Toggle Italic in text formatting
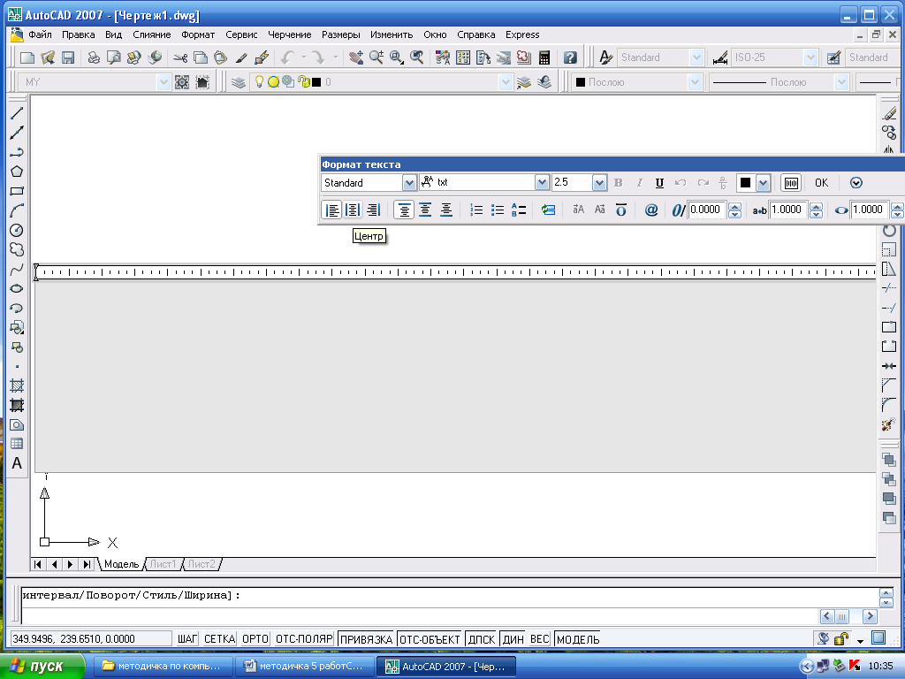This screenshot has width=905, height=679. [639, 183]
